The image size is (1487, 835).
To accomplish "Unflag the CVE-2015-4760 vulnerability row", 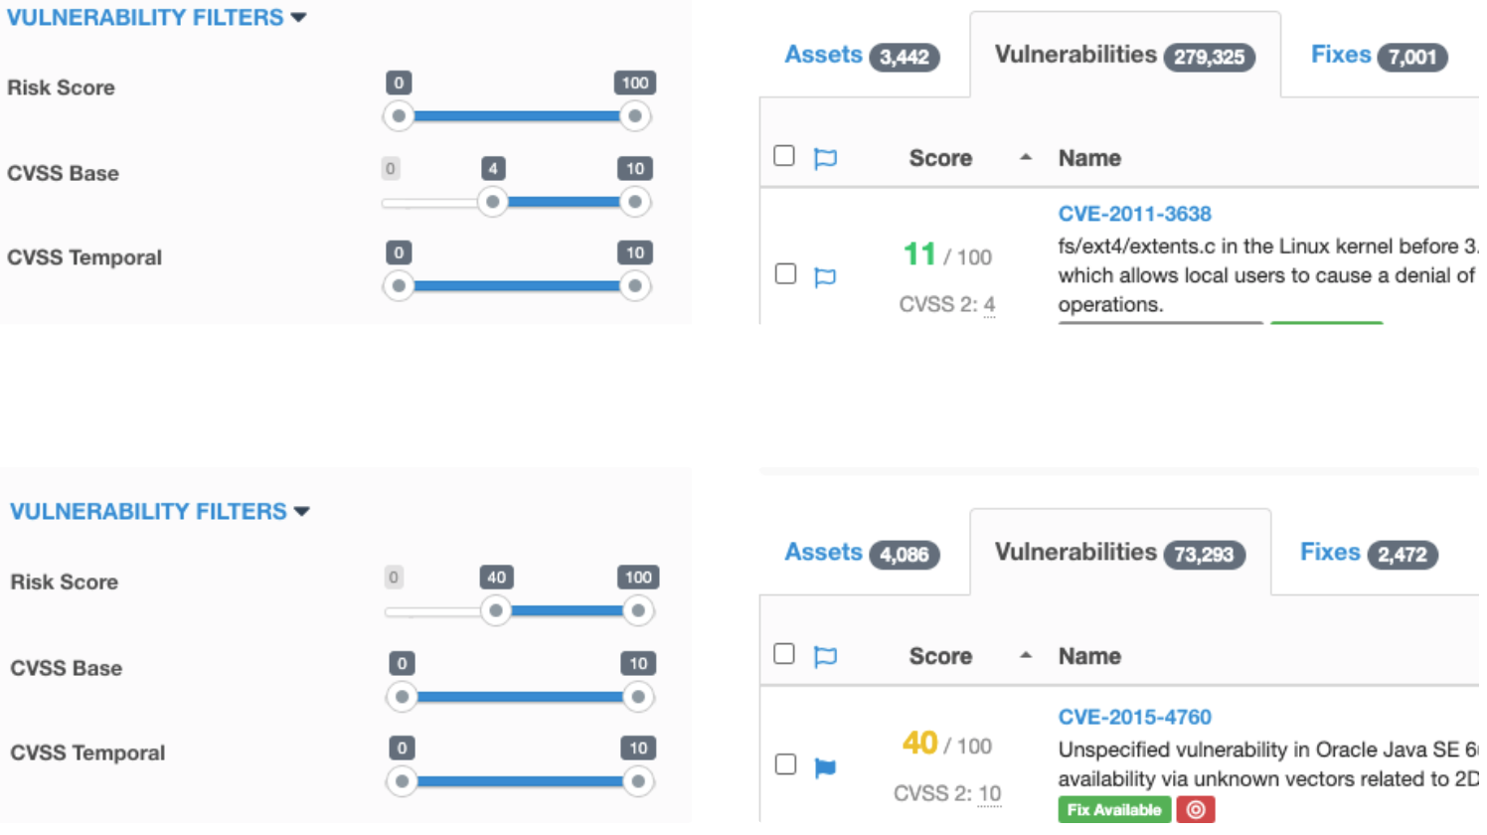I will click(x=825, y=766).
